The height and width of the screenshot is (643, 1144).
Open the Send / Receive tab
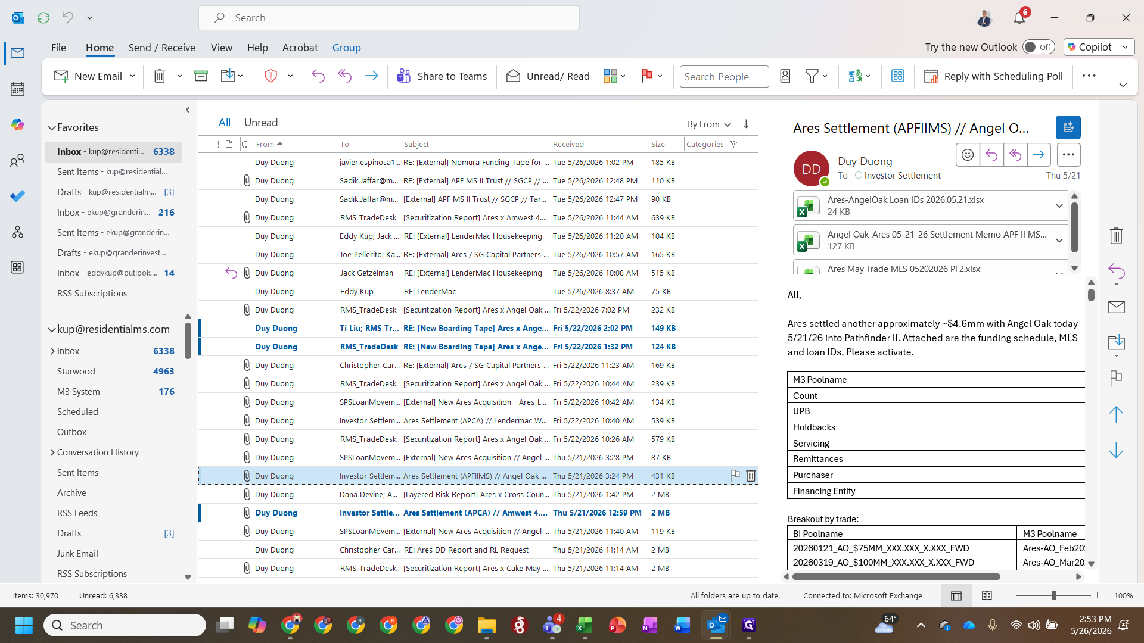click(161, 47)
